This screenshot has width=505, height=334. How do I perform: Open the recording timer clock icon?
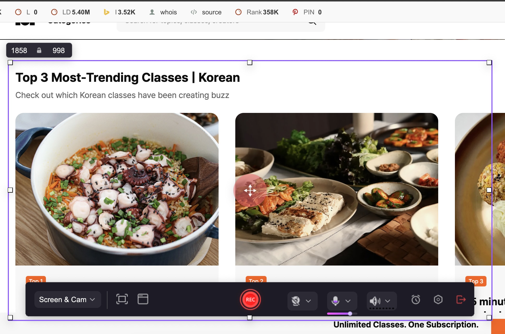pyautogui.click(x=416, y=300)
